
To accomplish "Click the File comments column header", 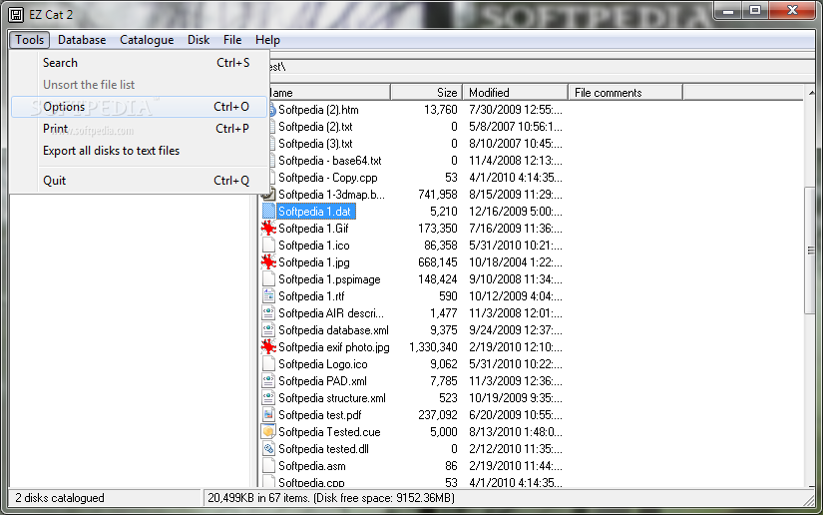I will click(625, 93).
